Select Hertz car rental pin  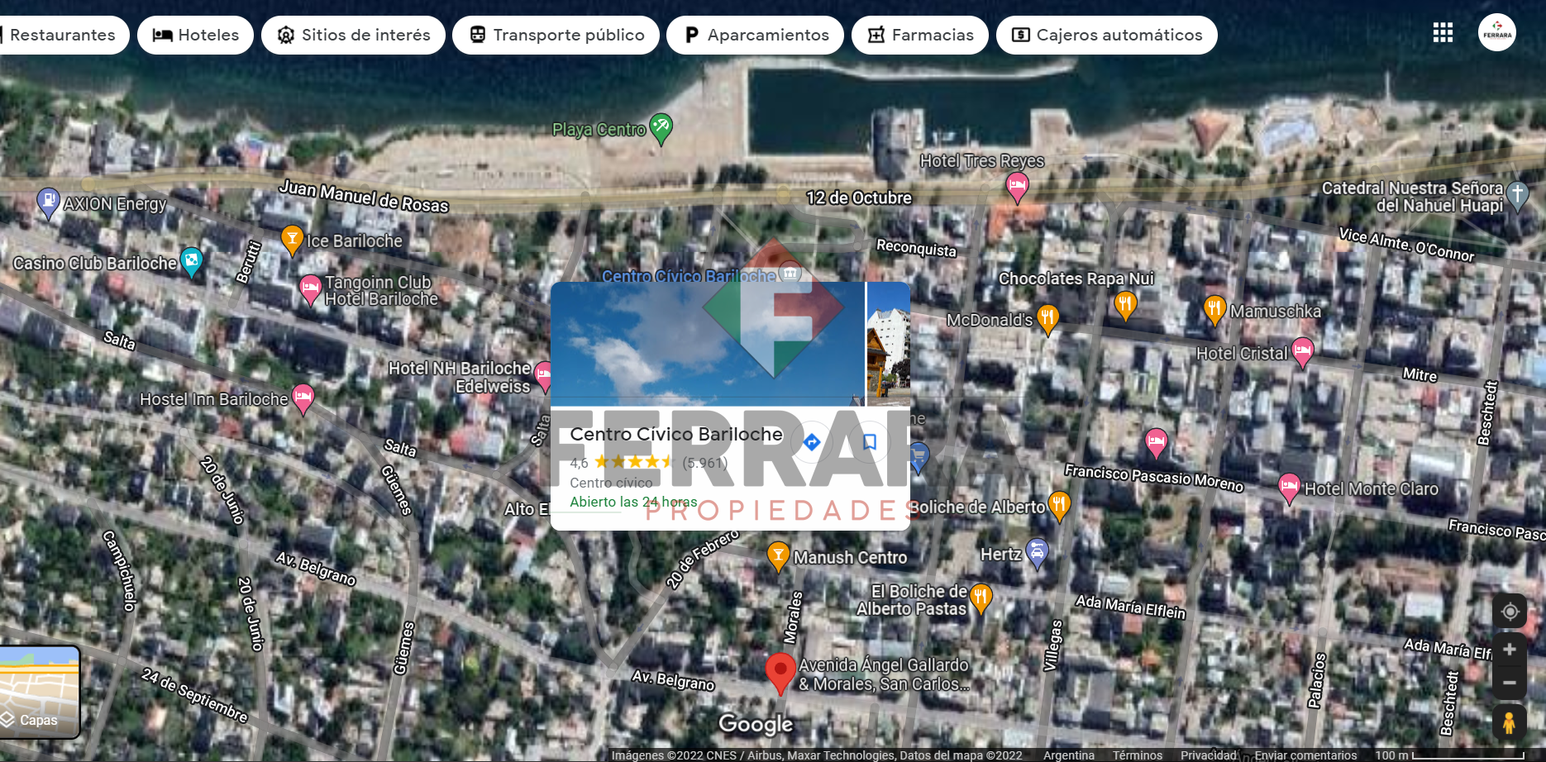point(1037,552)
